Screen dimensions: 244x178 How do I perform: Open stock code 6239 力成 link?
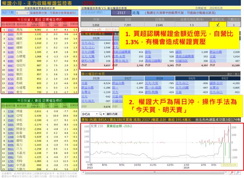11,52
